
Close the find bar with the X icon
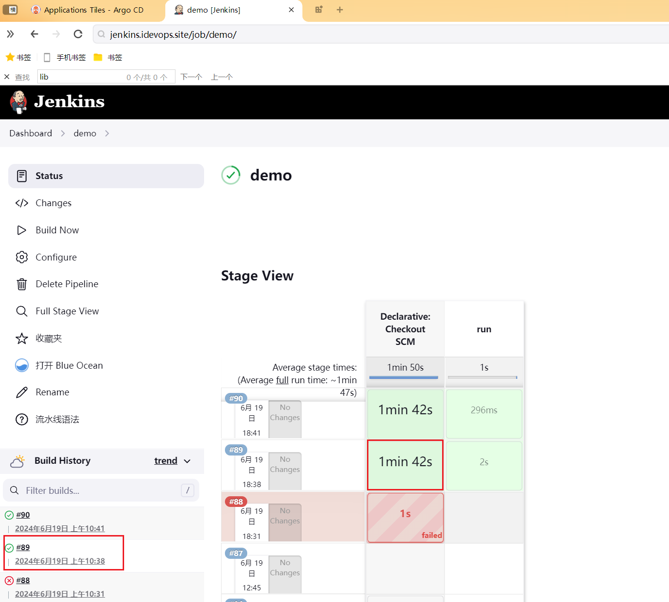pyautogui.click(x=7, y=77)
